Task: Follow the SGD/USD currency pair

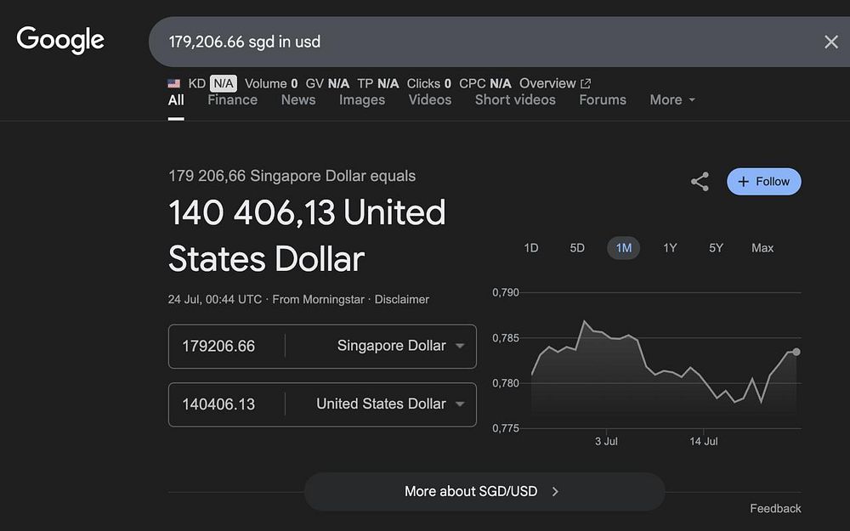Action: (x=764, y=182)
